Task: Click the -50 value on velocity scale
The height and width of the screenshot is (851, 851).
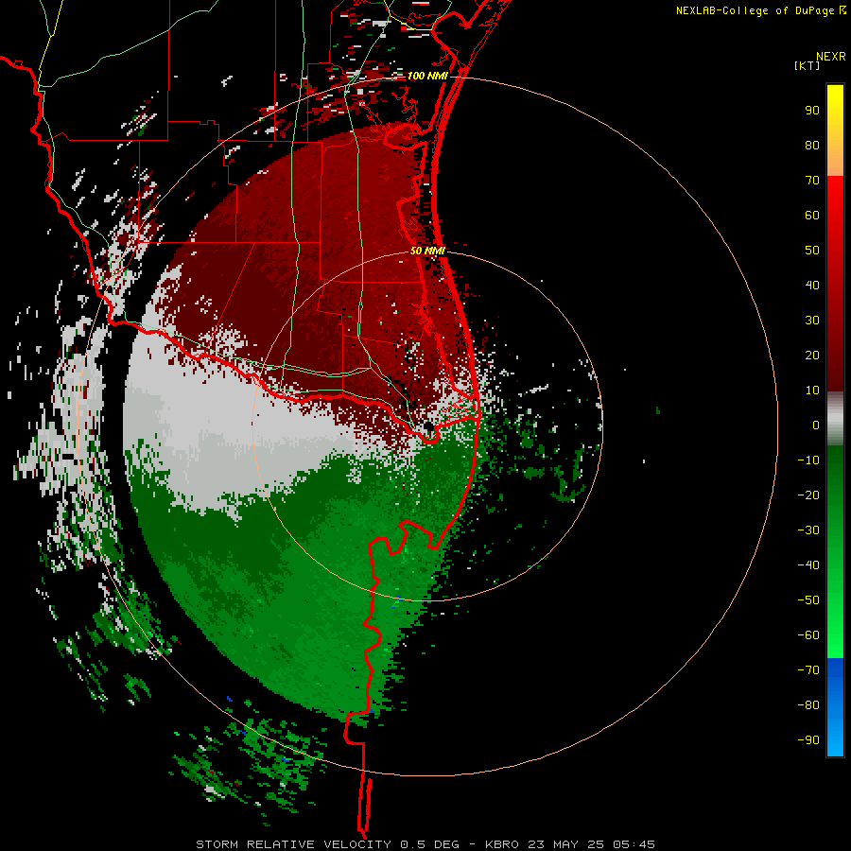Action: (808, 600)
